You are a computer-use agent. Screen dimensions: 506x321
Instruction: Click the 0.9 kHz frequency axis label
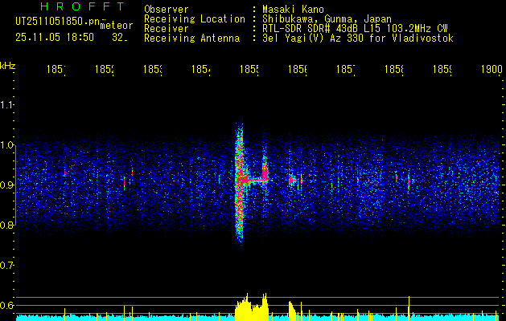pos(6,185)
